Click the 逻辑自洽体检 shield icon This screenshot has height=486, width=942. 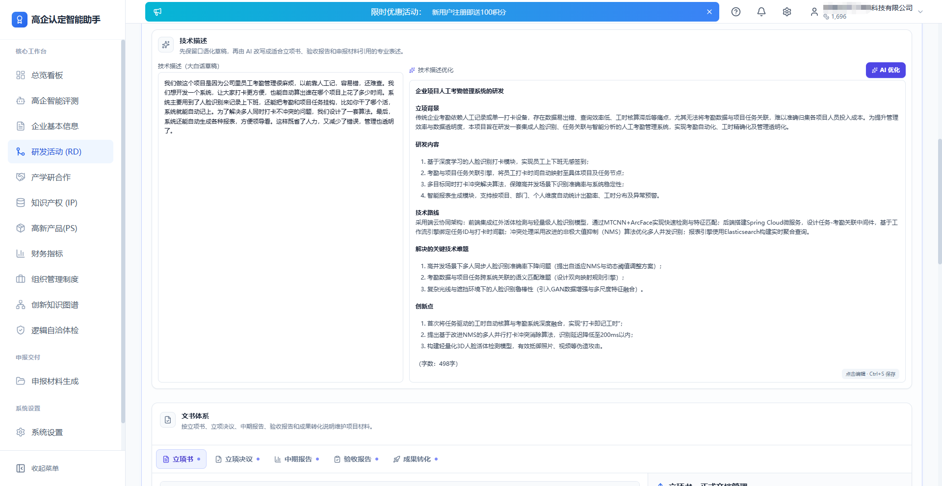21,330
